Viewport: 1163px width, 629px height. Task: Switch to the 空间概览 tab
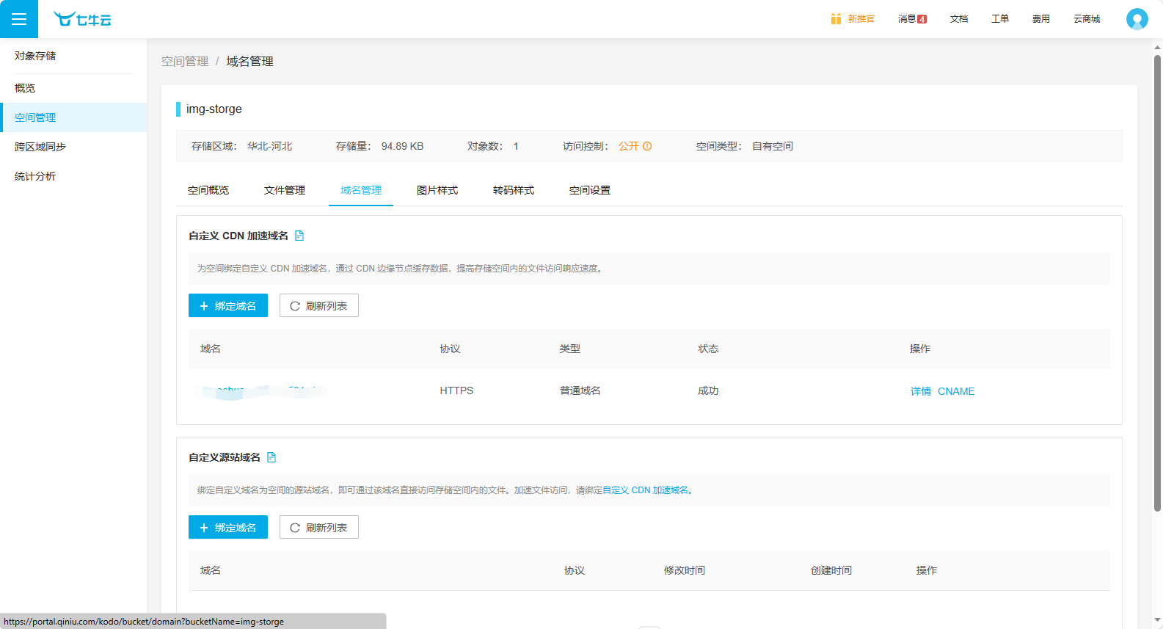click(208, 190)
